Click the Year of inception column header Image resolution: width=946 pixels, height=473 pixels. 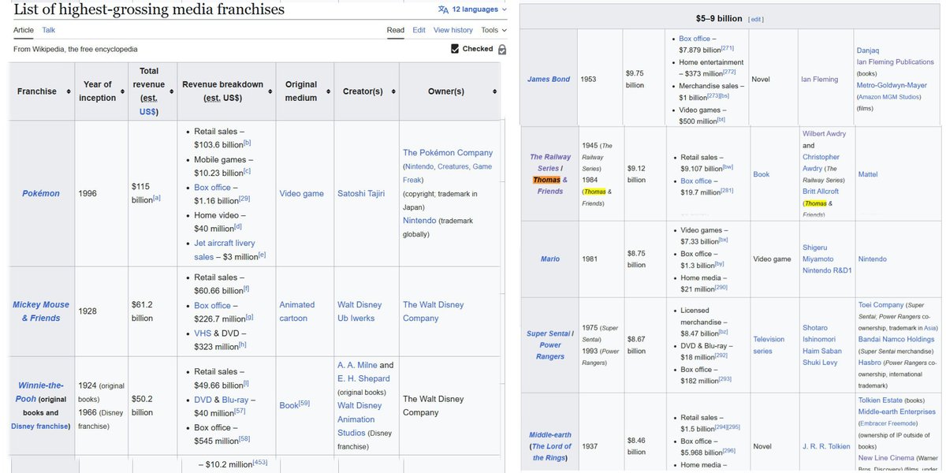(100, 91)
